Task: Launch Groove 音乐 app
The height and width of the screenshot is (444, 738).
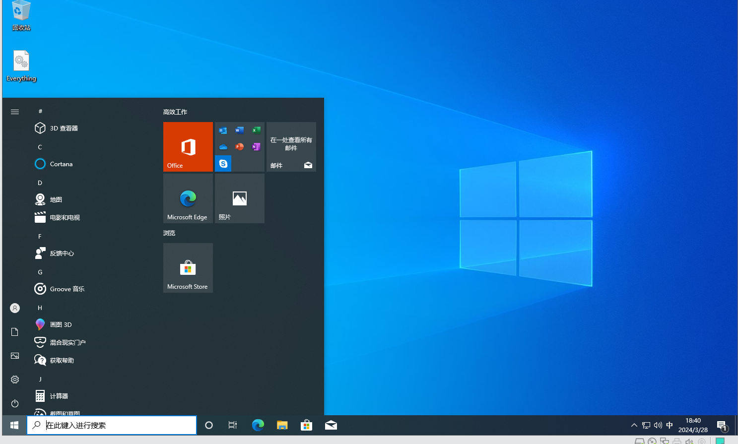Action: click(67, 289)
